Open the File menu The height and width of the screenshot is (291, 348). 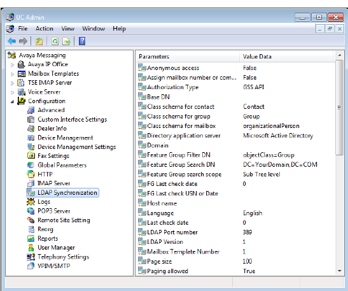click(x=23, y=29)
